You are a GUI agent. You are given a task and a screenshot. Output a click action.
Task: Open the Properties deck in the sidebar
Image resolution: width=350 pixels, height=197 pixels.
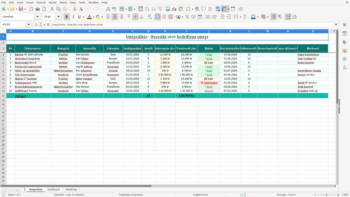coord(344,34)
